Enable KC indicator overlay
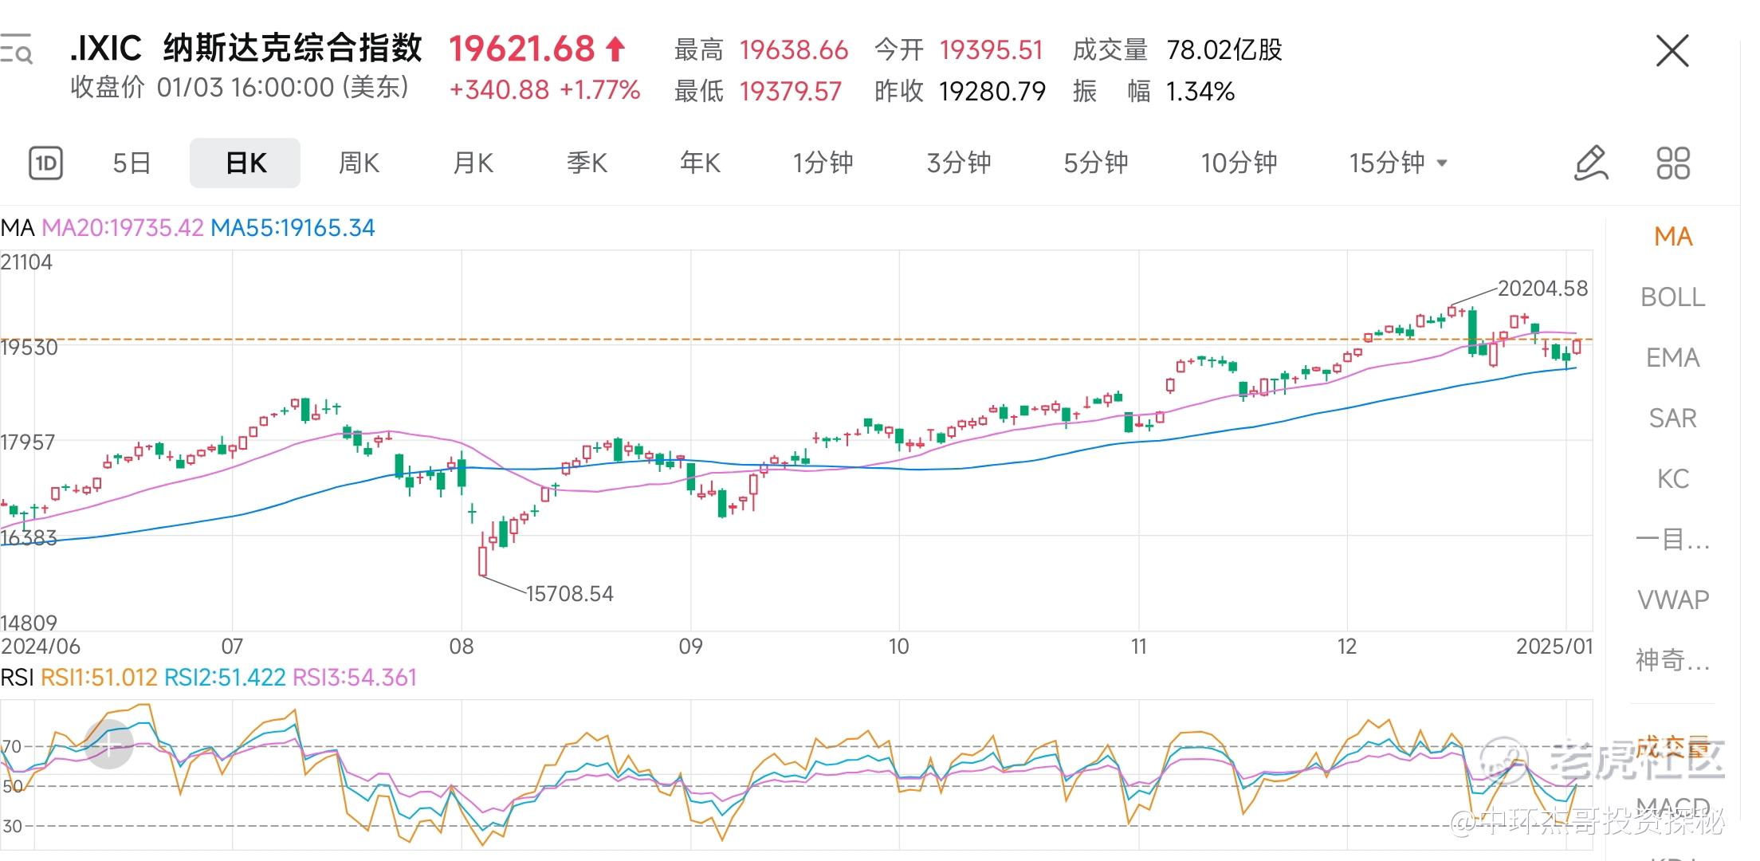This screenshot has height=861, width=1760. 1673,478
